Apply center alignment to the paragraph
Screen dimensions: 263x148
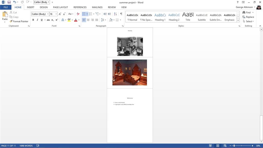(88, 20)
